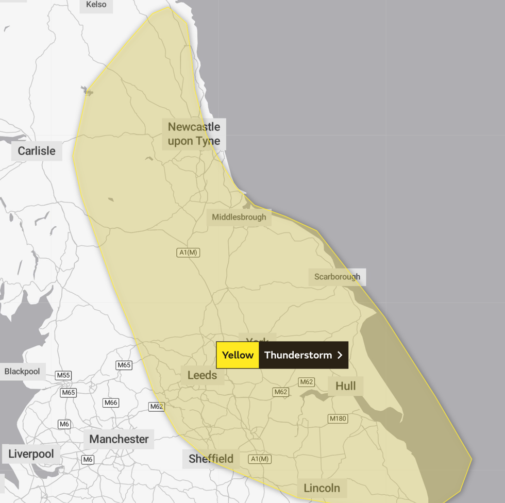The image size is (505, 503).
Task: Select the Newcastle upon Tyne map label
Action: [x=194, y=134]
